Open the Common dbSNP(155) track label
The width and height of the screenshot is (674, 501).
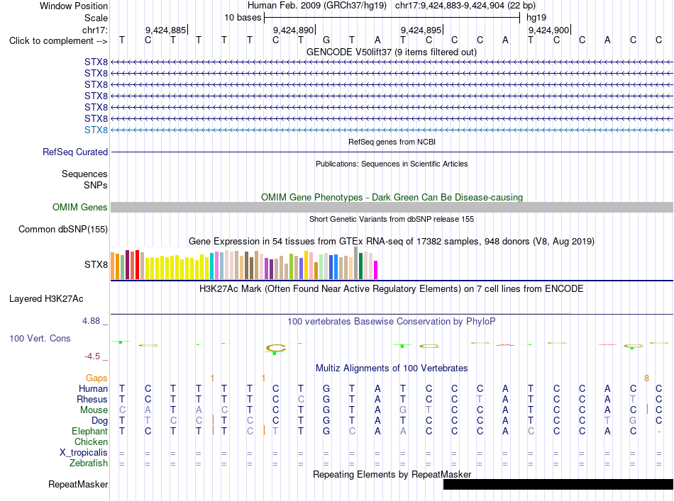(x=63, y=230)
